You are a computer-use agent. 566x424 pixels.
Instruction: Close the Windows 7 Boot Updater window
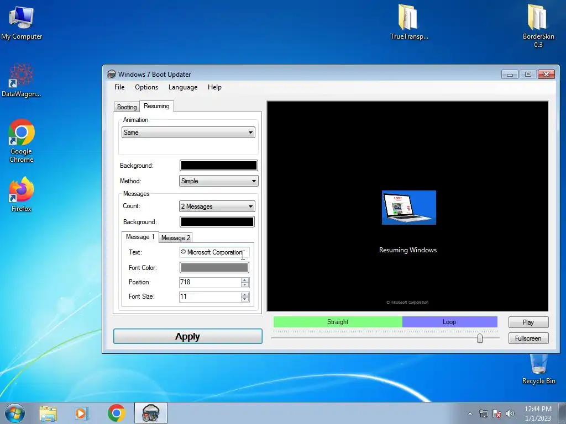click(x=546, y=75)
